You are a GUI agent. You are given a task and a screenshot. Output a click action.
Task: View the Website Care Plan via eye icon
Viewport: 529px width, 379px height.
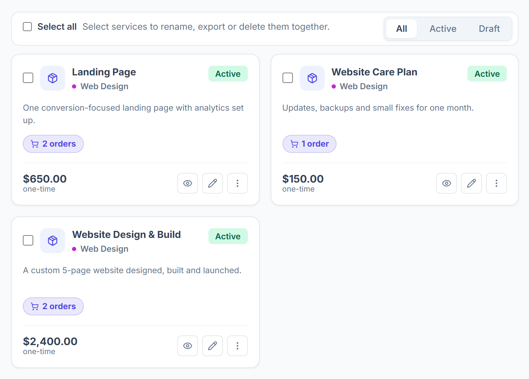point(447,183)
